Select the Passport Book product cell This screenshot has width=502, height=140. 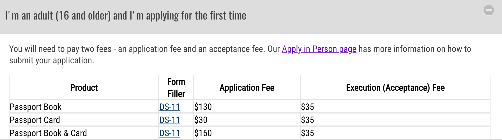[36, 107]
